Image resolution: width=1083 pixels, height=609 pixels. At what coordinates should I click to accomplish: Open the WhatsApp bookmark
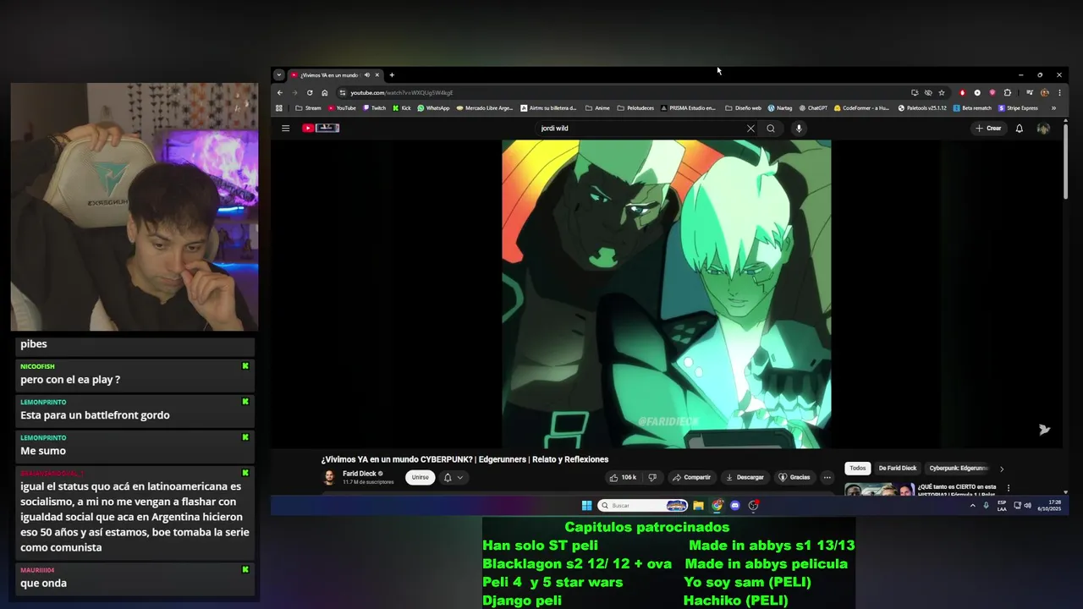(434, 108)
